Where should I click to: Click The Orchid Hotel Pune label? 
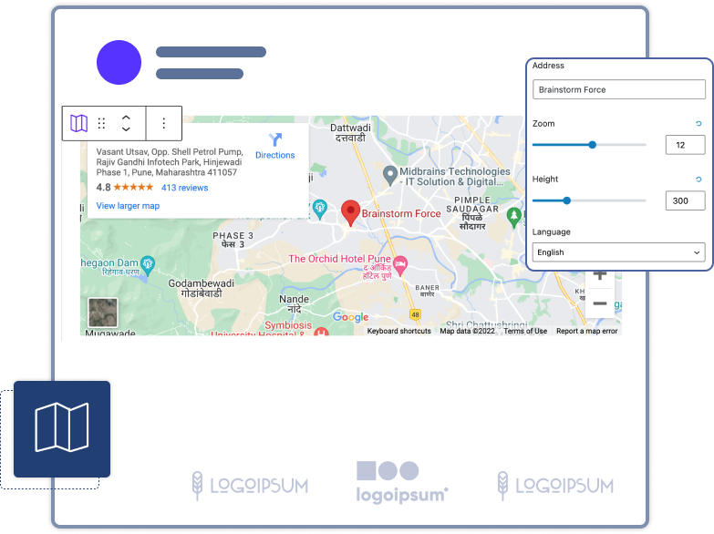coord(340,259)
